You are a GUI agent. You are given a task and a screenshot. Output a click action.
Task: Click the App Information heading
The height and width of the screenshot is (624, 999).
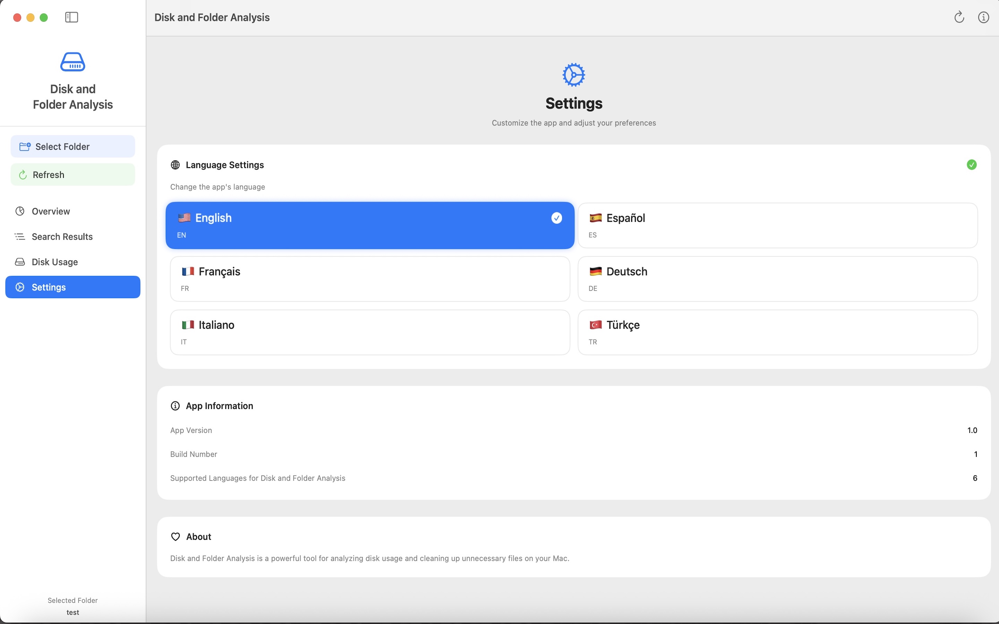click(x=219, y=406)
